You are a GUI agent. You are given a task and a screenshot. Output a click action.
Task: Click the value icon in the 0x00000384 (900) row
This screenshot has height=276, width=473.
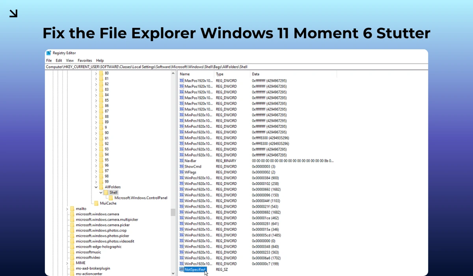[182, 178]
